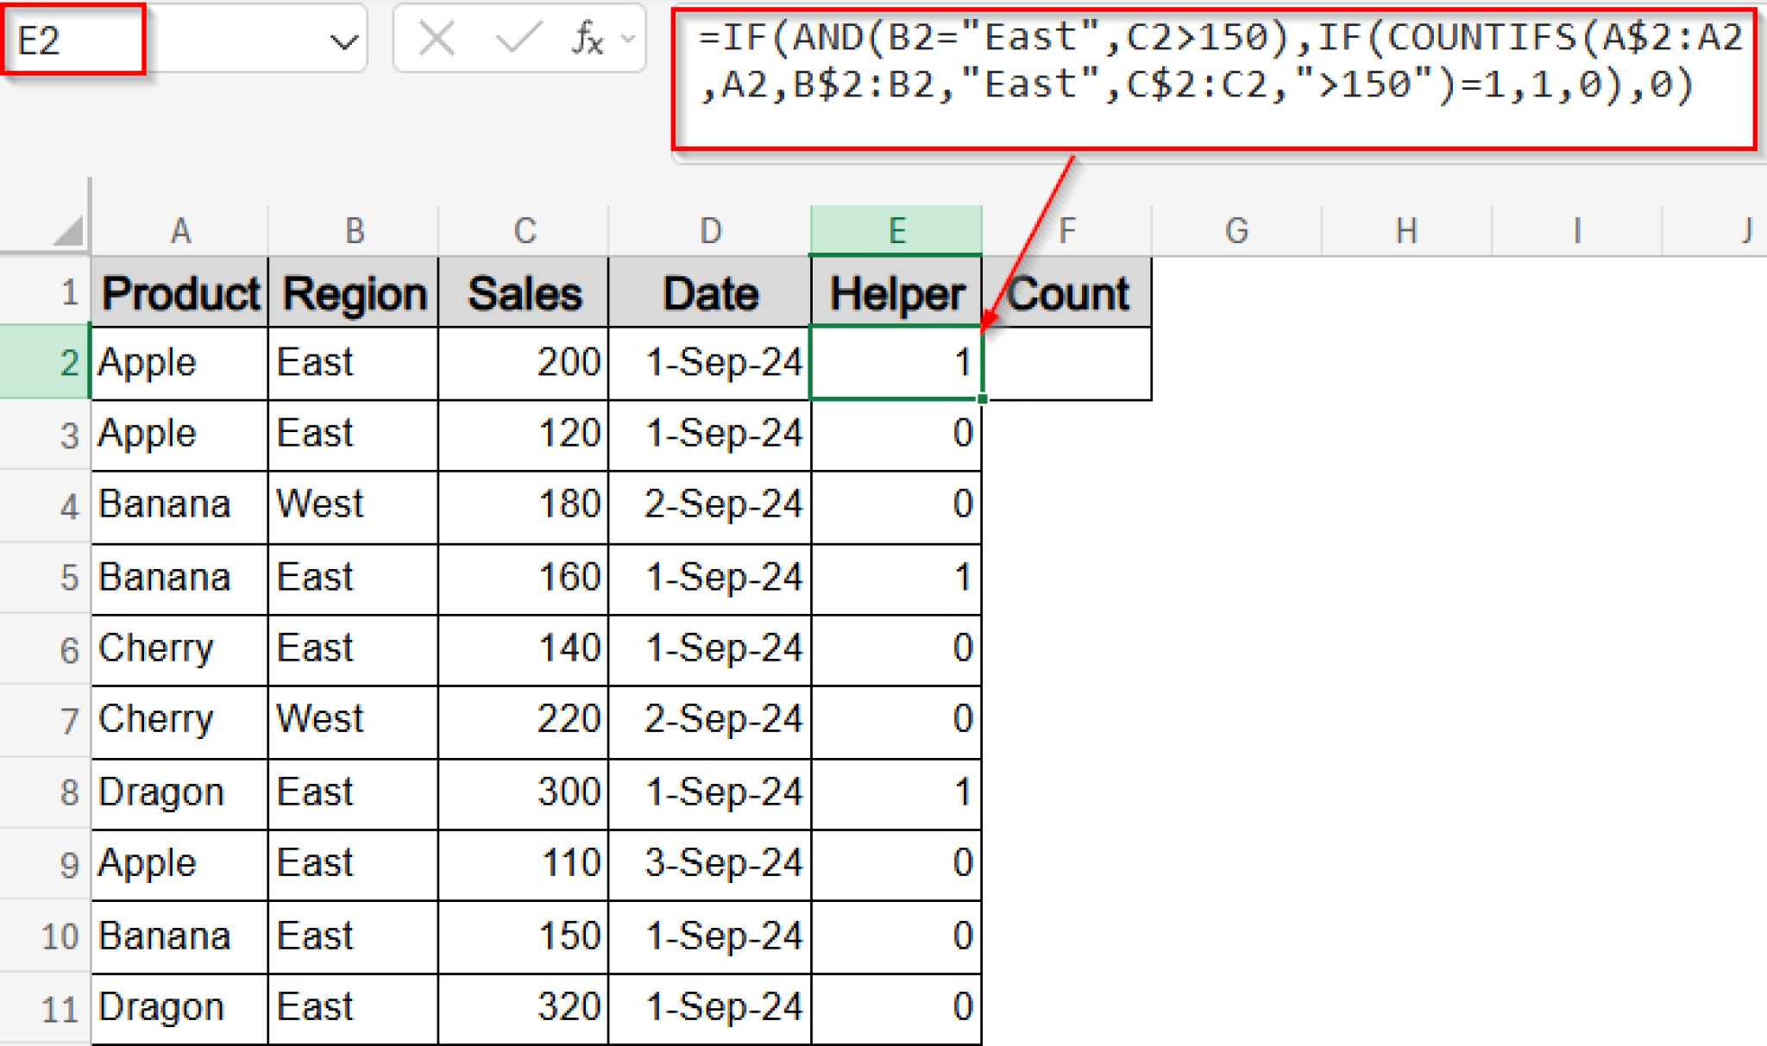1767x1046 pixels.
Task: Click the empty cell under Count
Action: click(x=1066, y=363)
